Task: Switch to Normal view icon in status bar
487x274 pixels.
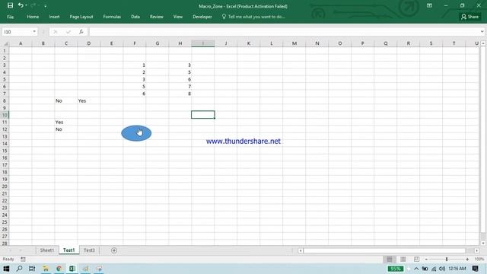Action: [x=390, y=259]
